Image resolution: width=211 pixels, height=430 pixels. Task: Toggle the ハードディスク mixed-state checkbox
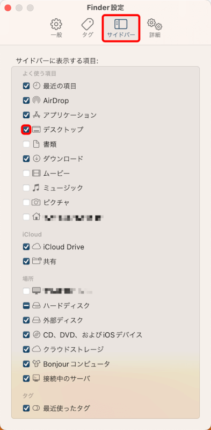pos(26,305)
